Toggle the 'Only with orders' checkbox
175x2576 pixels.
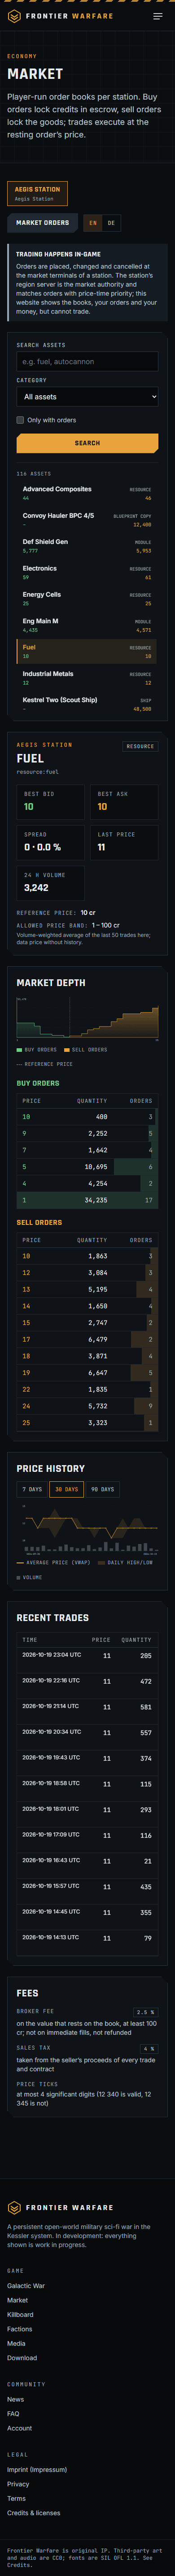click(20, 420)
